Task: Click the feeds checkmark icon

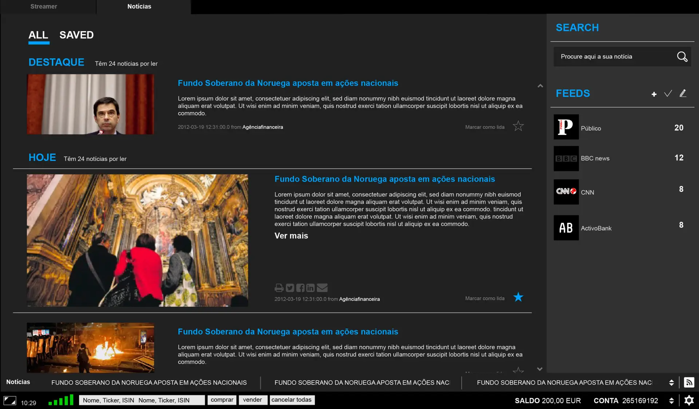Action: point(668,94)
